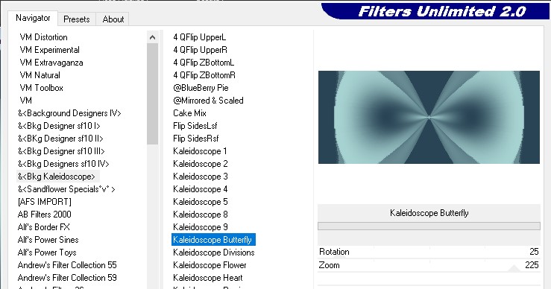Screen dimensions: 551x289
Task: Click the category list scrollbar thumb
Action: tap(153, 94)
